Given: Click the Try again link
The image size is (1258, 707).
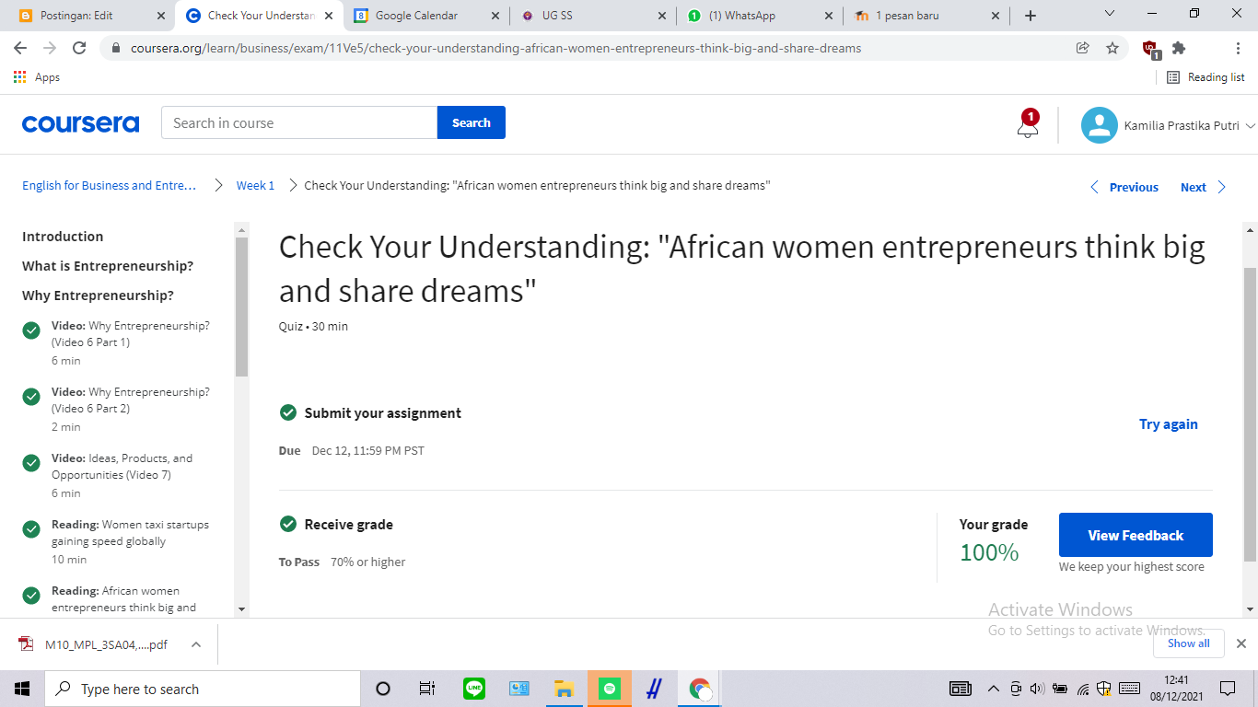Looking at the screenshot, I should click(1169, 424).
